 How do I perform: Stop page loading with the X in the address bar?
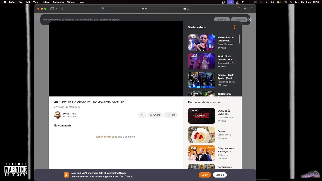188,9
